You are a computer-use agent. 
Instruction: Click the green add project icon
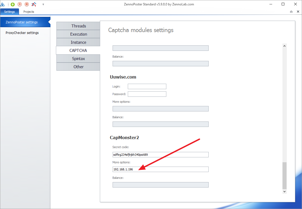[13, 4]
